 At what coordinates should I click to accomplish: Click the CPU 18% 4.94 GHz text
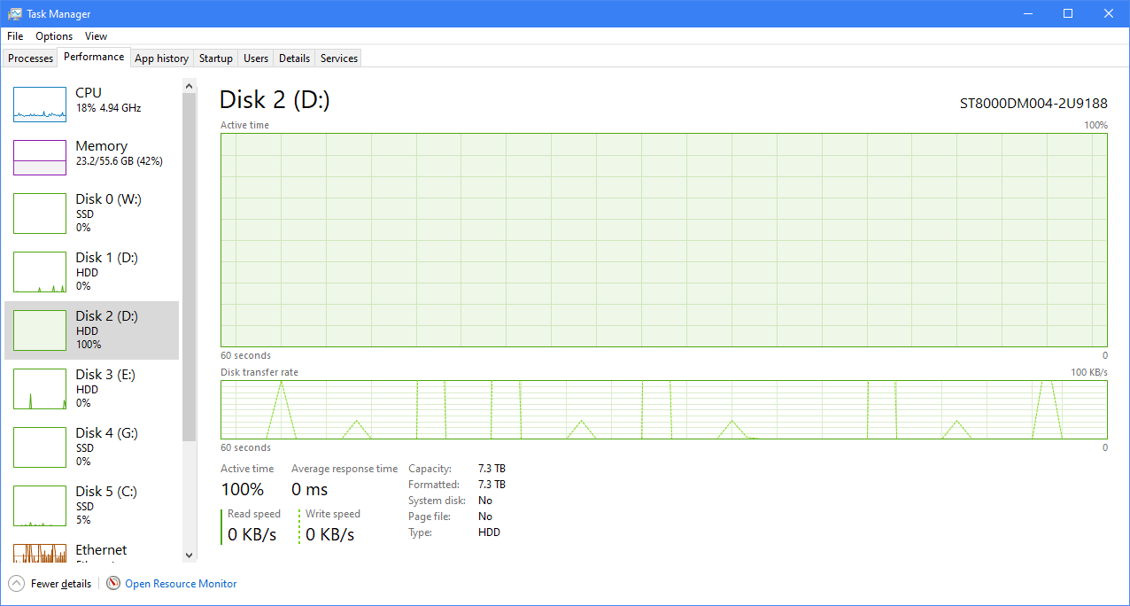[108, 108]
